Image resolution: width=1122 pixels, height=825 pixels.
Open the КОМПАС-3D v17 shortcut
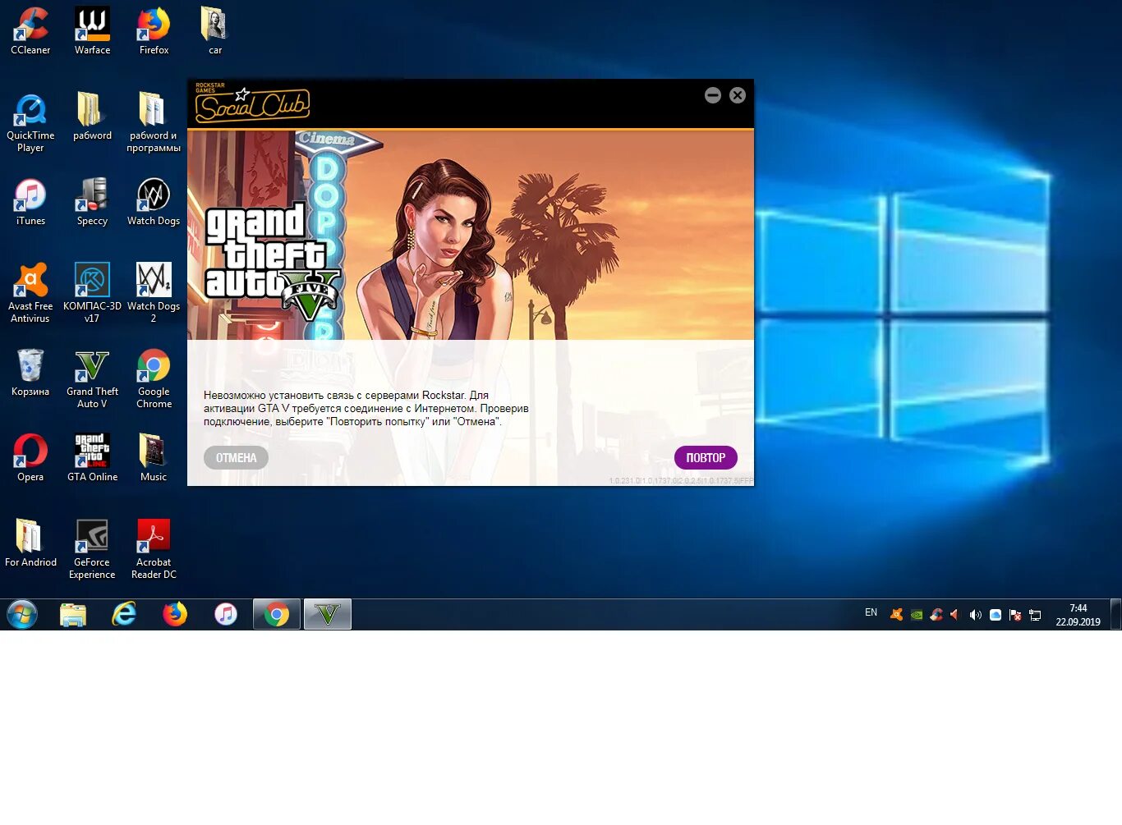coord(92,293)
